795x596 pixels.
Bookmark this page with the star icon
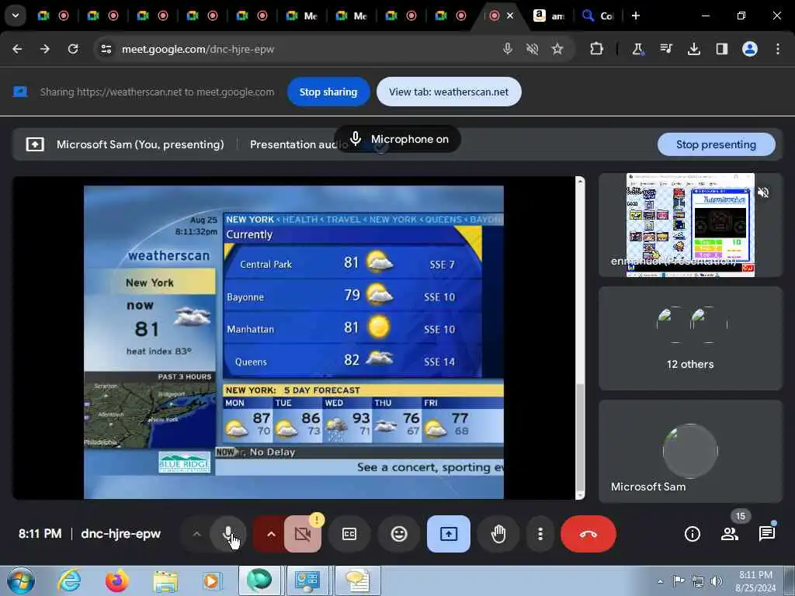[557, 49]
